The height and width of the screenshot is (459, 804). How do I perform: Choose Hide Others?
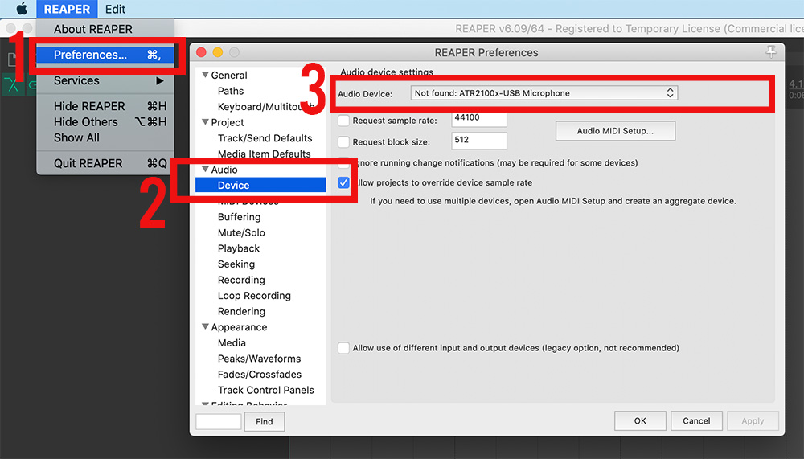[105, 122]
